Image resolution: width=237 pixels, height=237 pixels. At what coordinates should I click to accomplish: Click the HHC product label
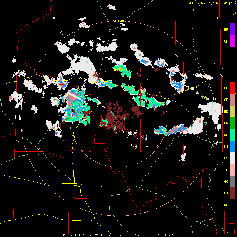tap(231, 16)
